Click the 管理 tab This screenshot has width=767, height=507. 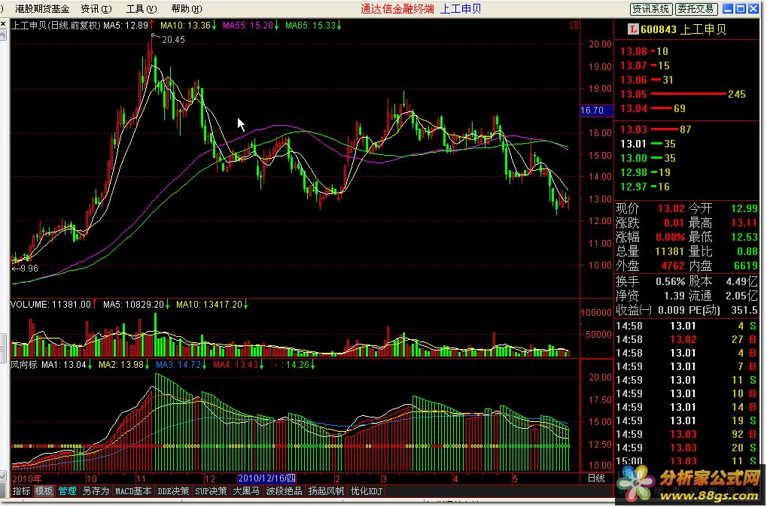coord(67,491)
